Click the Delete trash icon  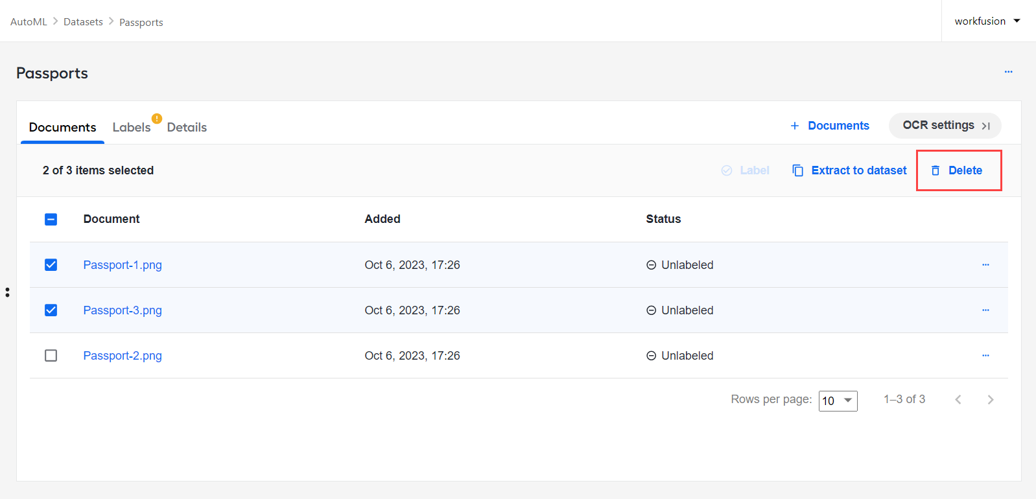click(936, 170)
